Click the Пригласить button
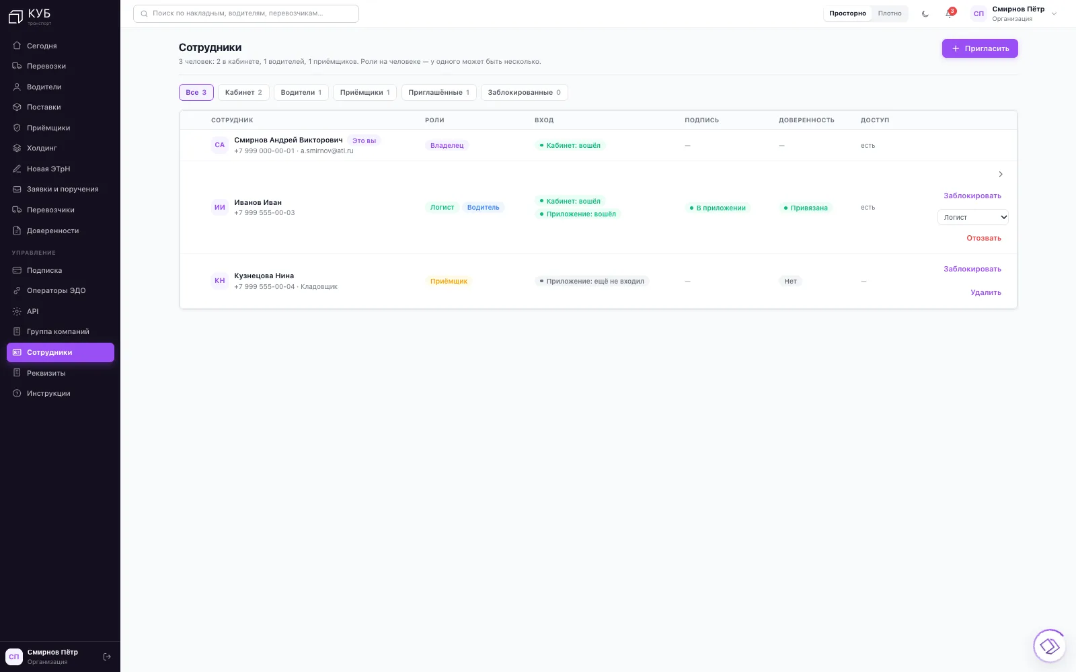This screenshot has width=1076, height=672. pyautogui.click(x=980, y=48)
